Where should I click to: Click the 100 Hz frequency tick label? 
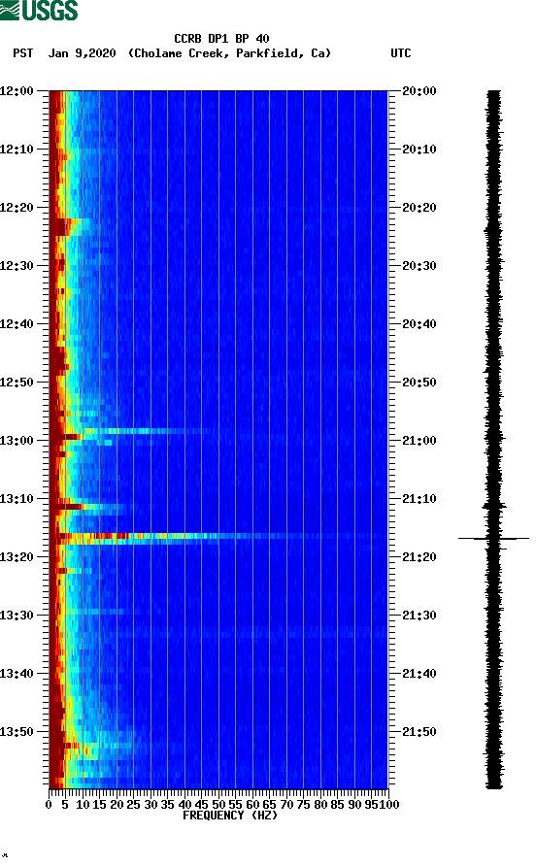[x=389, y=804]
